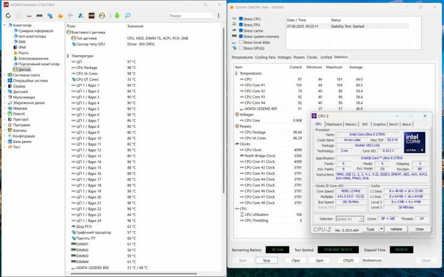The height and width of the screenshot is (277, 444).
Task: Expand the Дисплей tree node
Action: [x=5, y=92]
